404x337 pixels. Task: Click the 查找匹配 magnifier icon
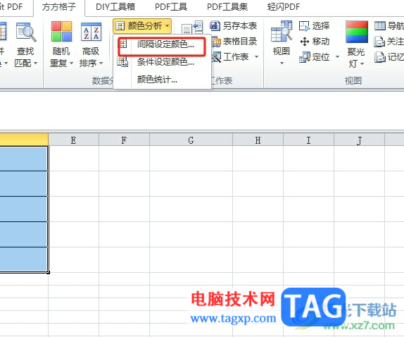tap(26, 32)
